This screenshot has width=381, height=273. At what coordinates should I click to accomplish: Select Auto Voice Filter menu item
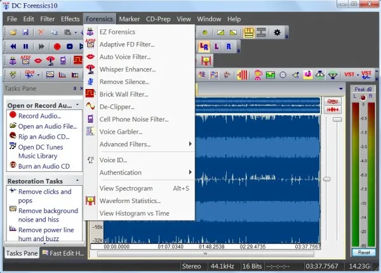pos(139,57)
